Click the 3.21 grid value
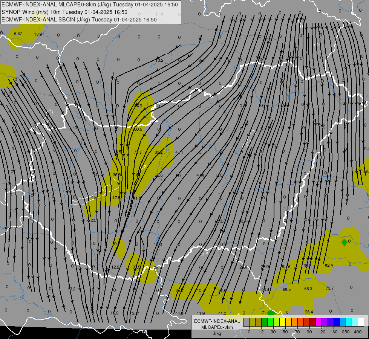369x339 pixels. tap(136, 313)
